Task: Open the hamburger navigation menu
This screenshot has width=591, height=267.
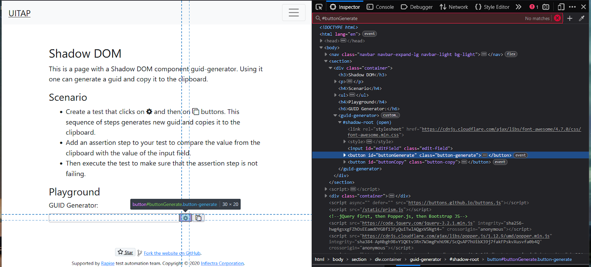Action: tap(294, 13)
